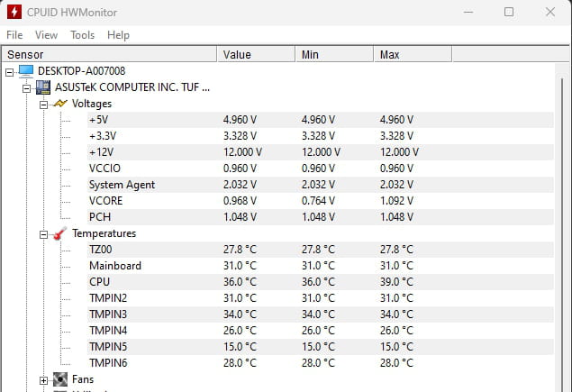Click the +5V minimum 4.960 V
This screenshot has width=572, height=392.
319,120
